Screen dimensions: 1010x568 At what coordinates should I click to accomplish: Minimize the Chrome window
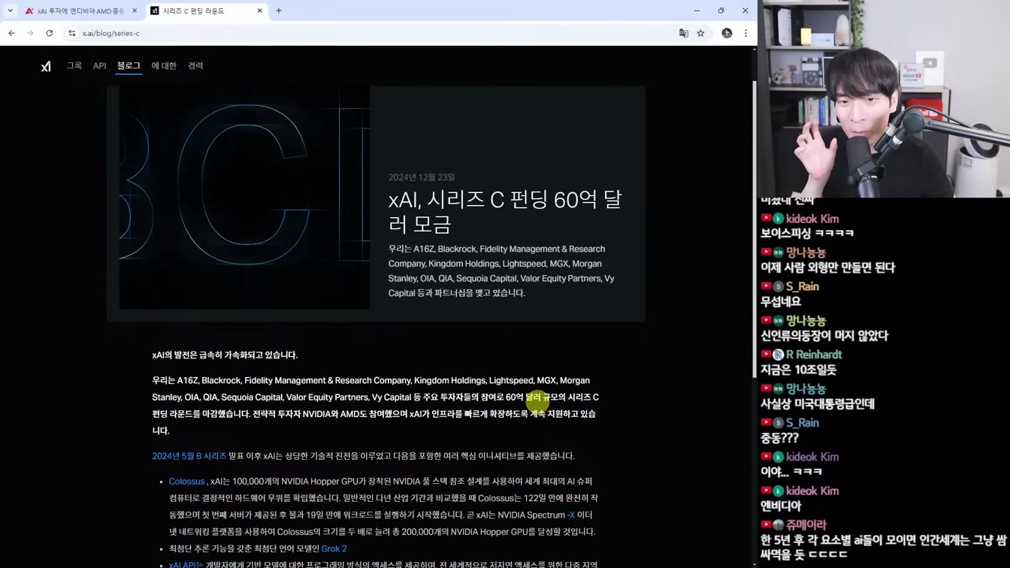tap(697, 11)
